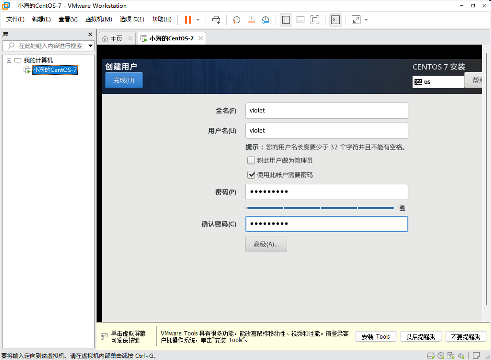Click the 不要提醒我 button
Viewport: 491px width, 360px height.
pyautogui.click(x=466, y=337)
